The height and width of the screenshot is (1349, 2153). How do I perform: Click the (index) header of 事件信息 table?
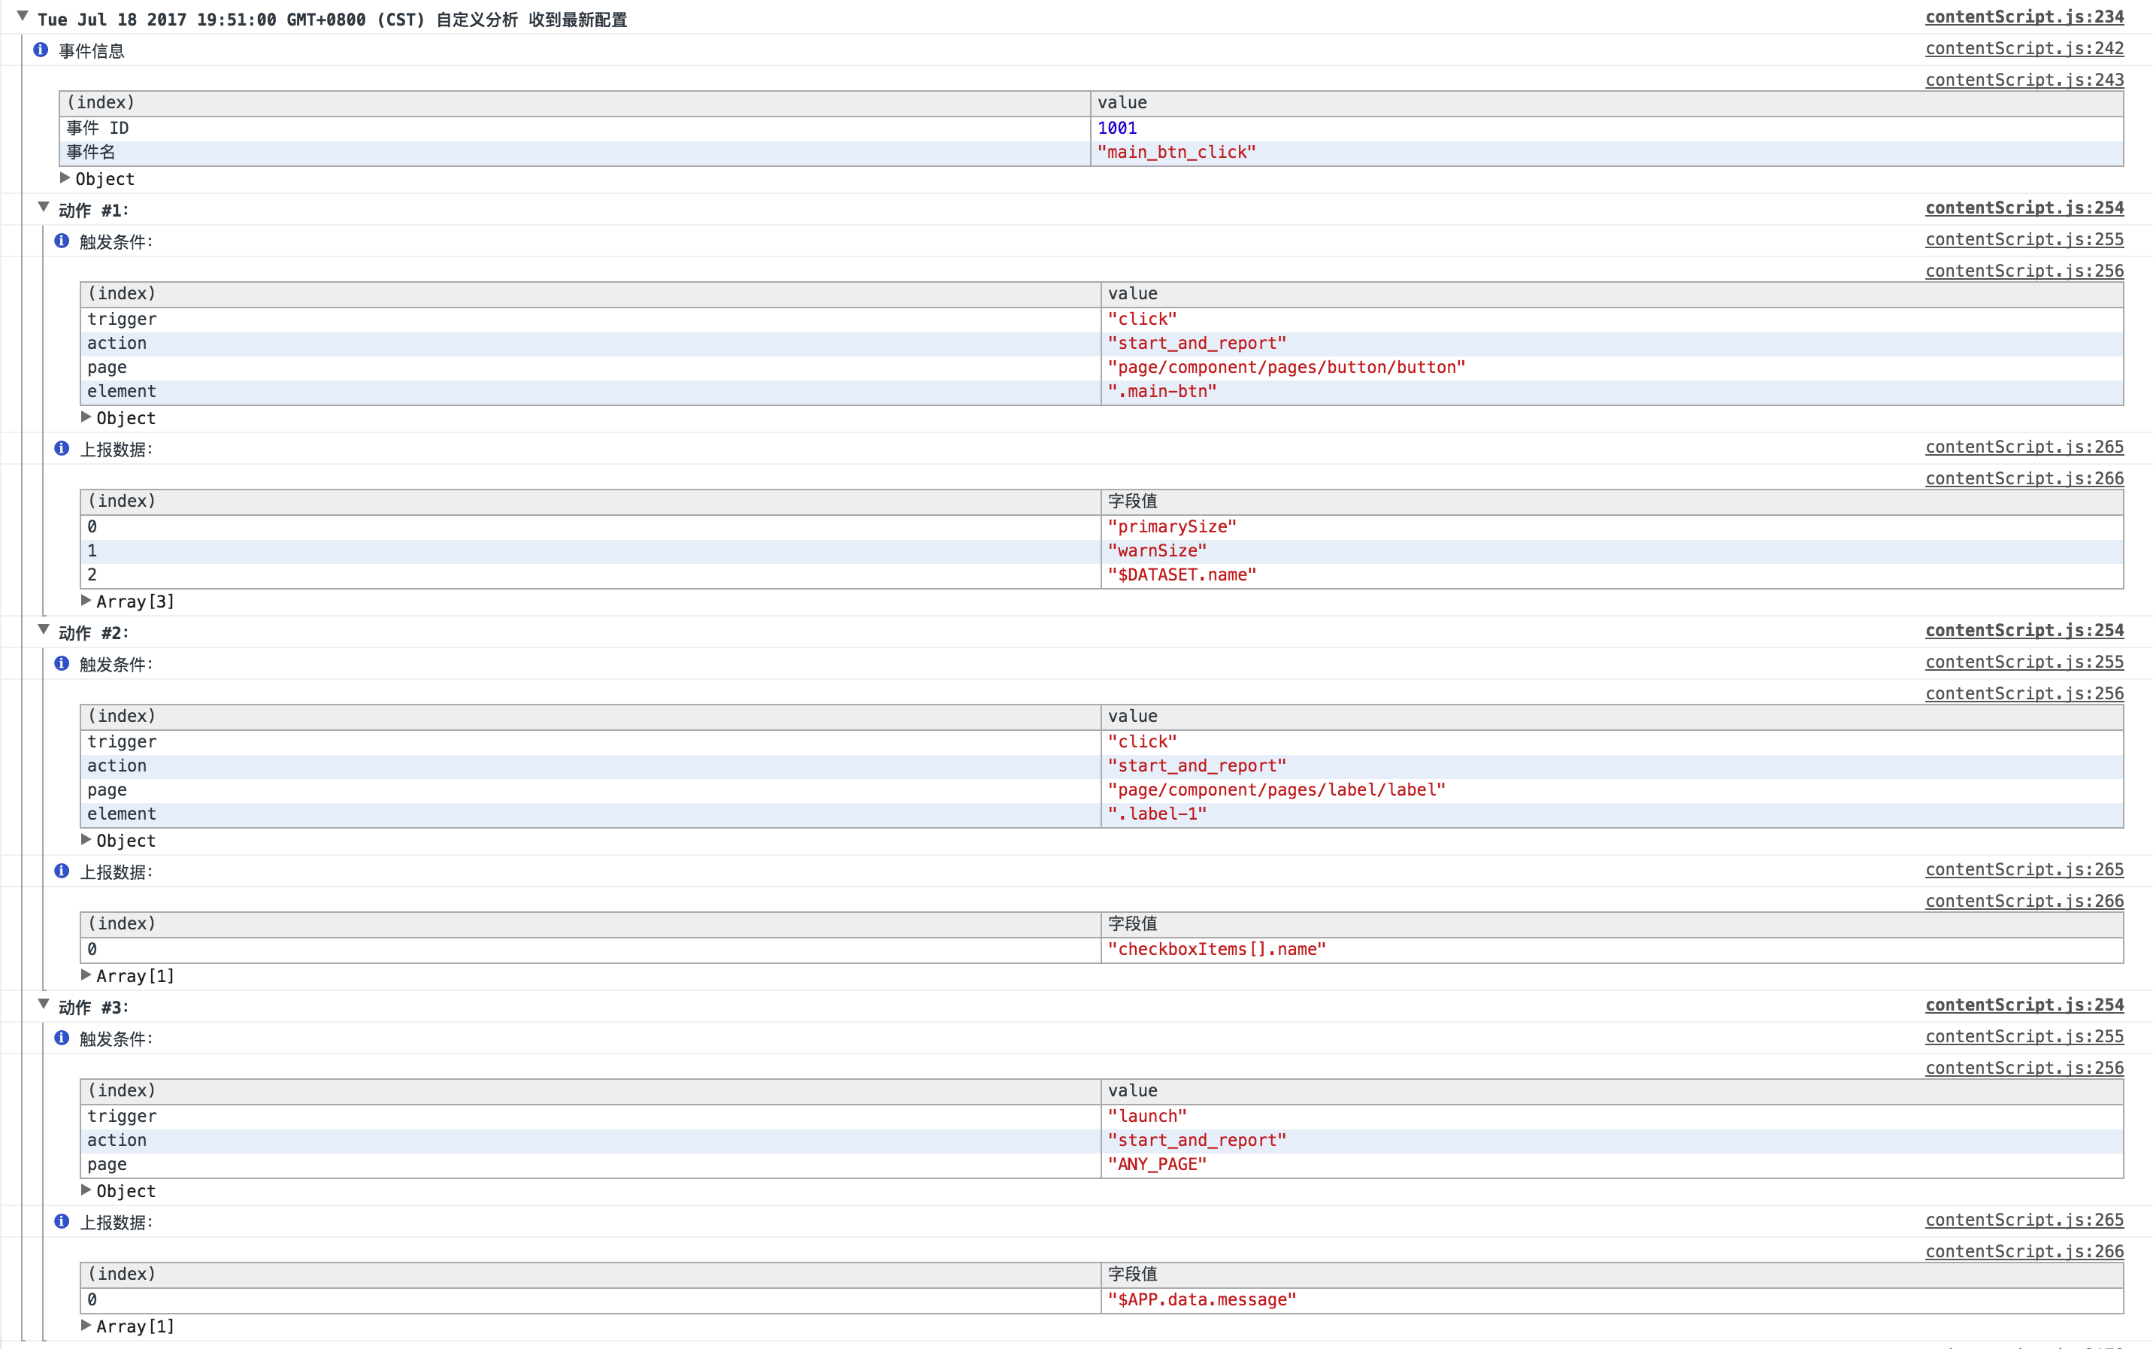(101, 102)
